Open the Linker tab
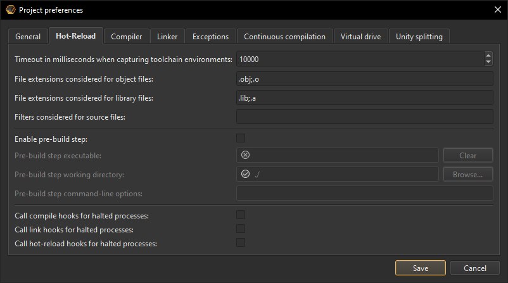The width and height of the screenshot is (508, 283). (167, 36)
